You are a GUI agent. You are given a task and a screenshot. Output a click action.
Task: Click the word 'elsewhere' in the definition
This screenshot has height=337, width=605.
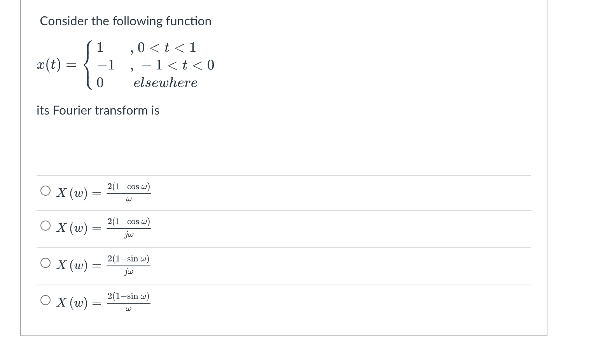(165, 82)
